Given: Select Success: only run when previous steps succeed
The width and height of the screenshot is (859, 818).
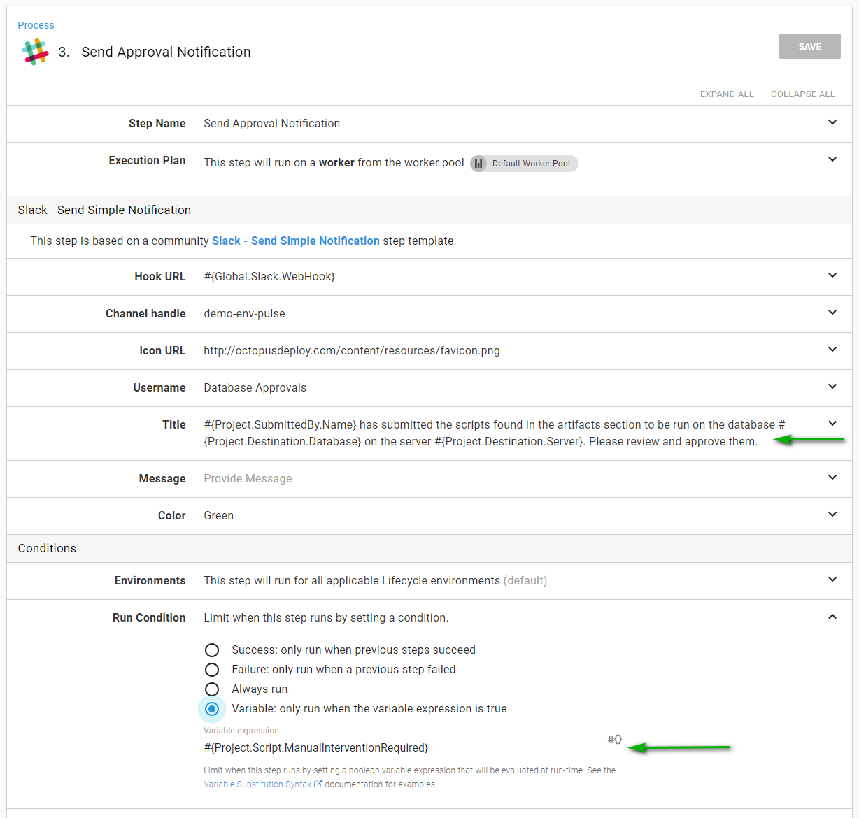Looking at the screenshot, I should [x=212, y=650].
